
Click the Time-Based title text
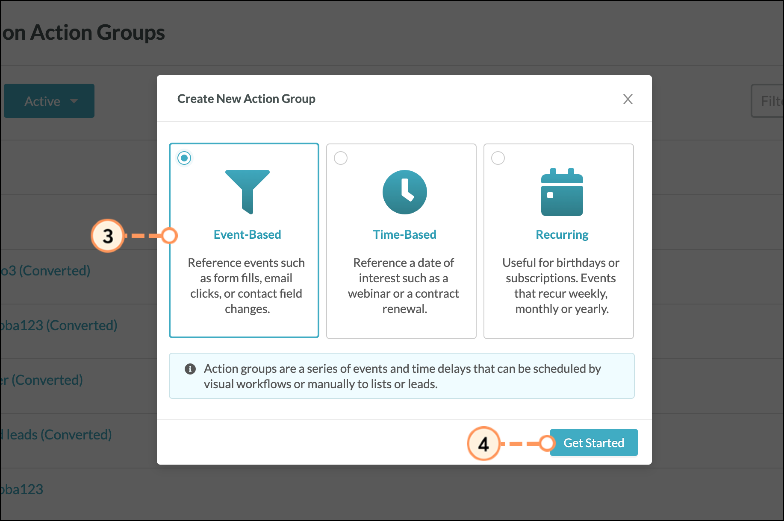(405, 234)
